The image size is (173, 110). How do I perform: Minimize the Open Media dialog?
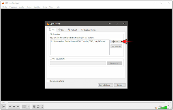point(110,24)
